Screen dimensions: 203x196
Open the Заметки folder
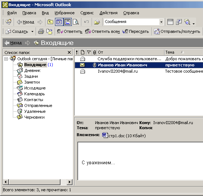32,82
